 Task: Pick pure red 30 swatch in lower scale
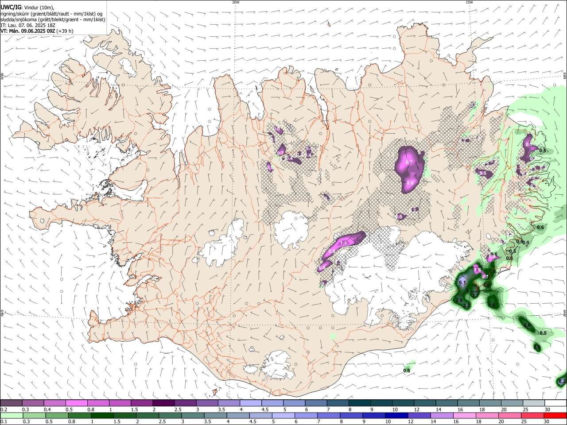[555, 415]
